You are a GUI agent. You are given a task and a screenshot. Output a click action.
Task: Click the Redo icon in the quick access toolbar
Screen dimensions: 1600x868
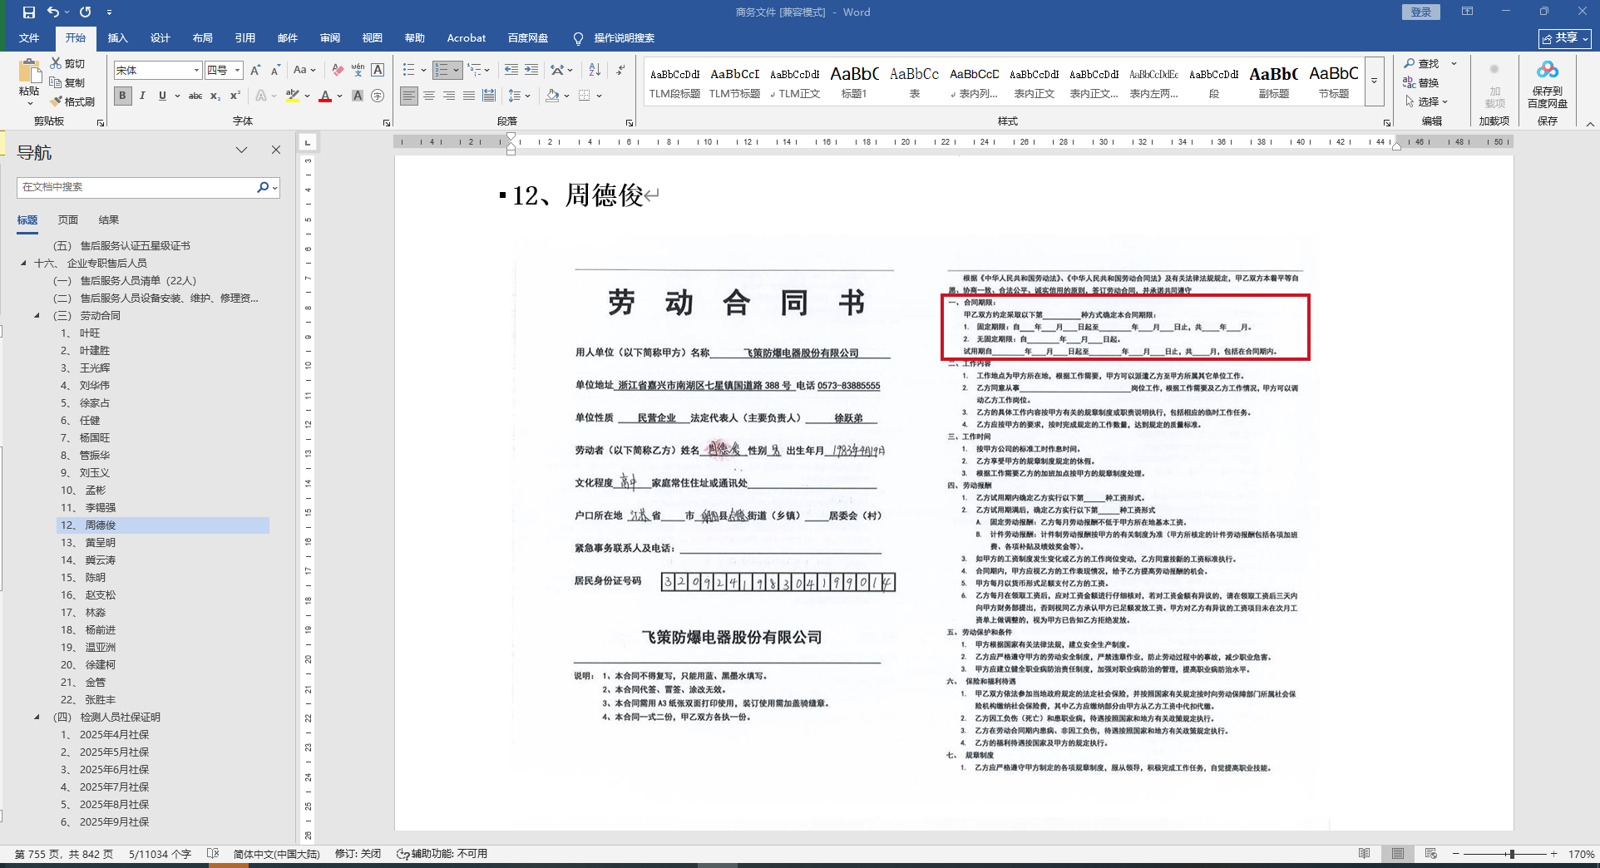tap(85, 12)
